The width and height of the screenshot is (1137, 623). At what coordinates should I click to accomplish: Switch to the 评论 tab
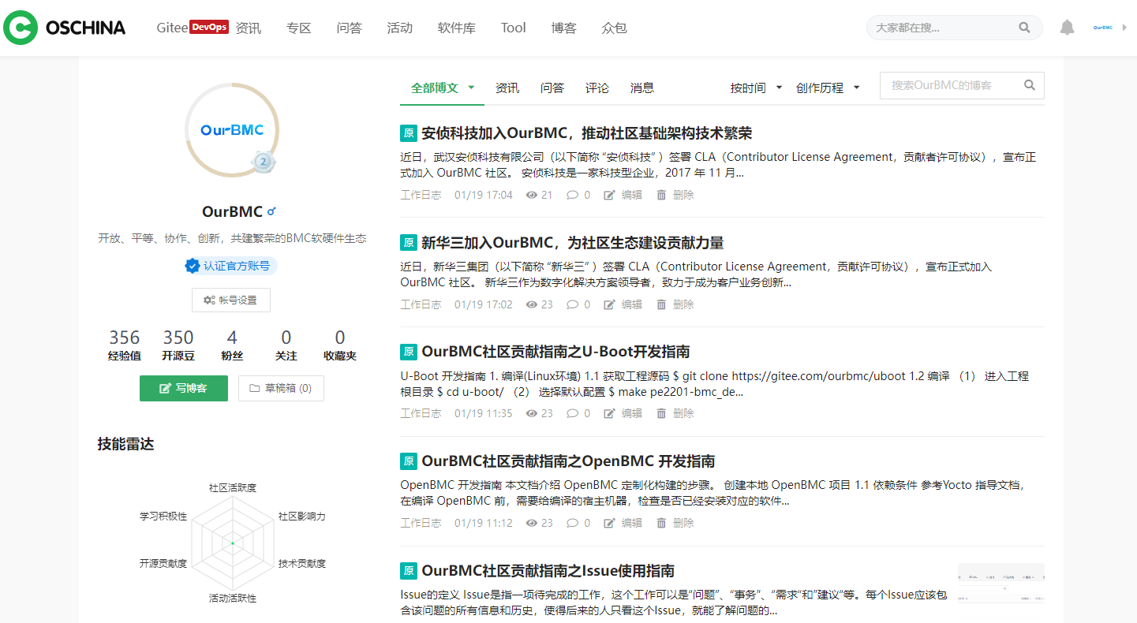597,88
